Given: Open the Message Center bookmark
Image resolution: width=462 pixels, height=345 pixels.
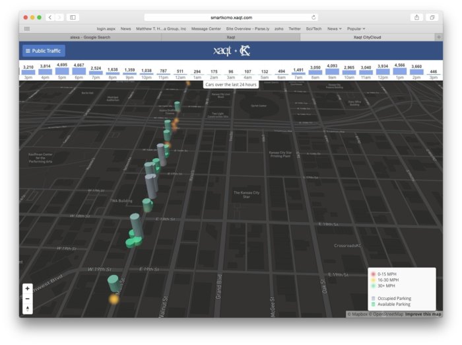Looking at the screenshot, I should coord(206,29).
